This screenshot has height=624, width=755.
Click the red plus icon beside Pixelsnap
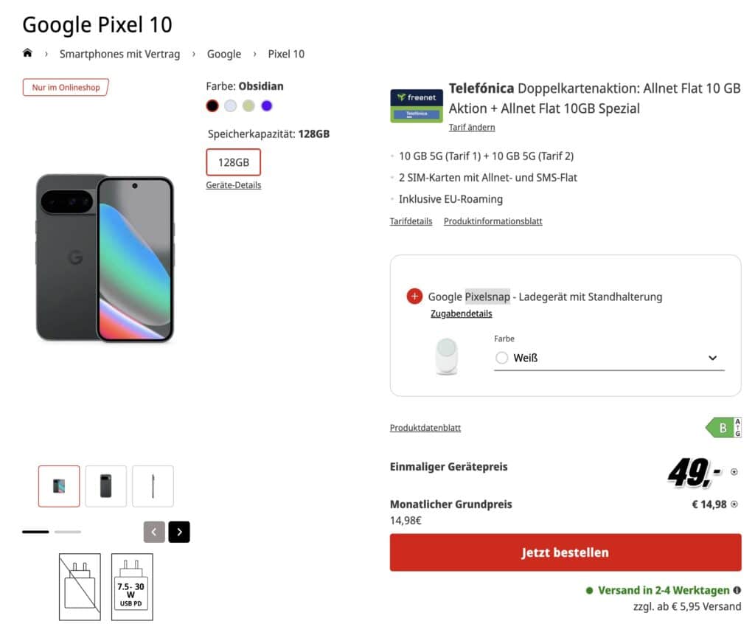click(414, 297)
